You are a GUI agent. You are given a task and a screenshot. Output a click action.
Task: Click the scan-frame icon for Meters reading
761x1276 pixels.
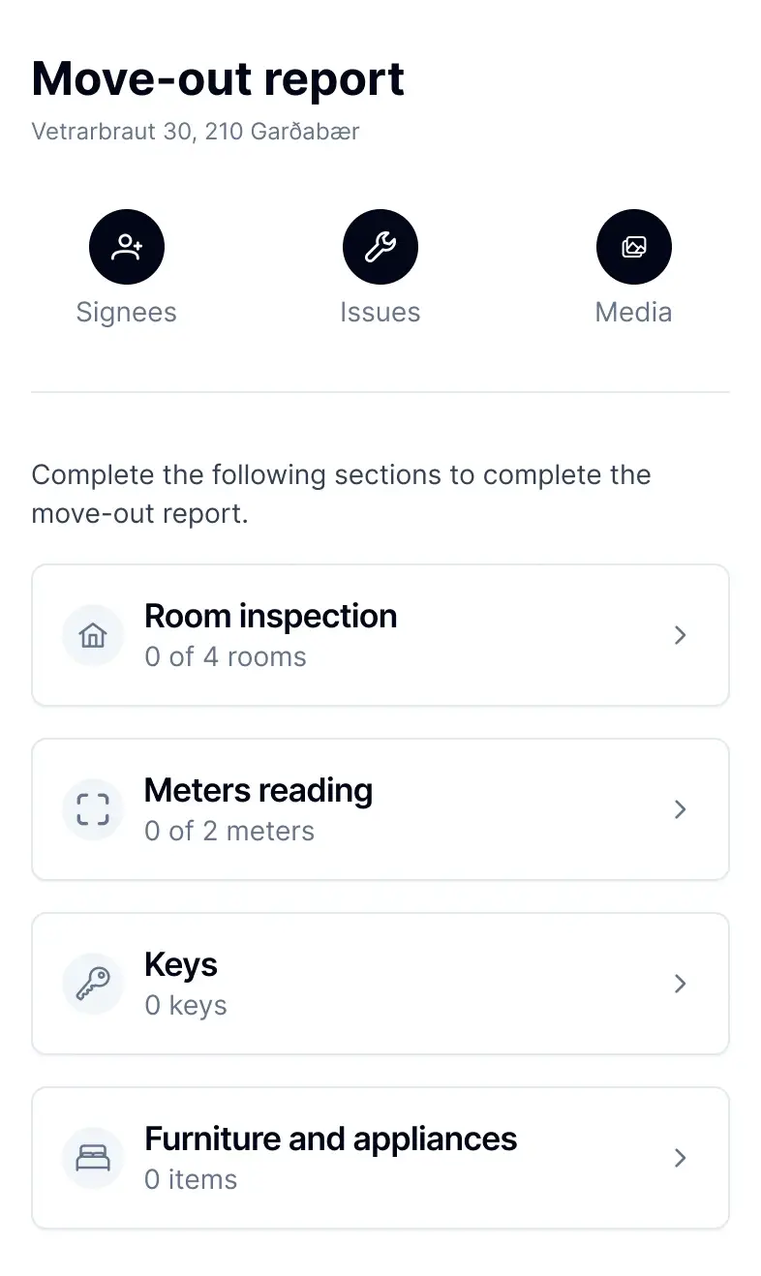tap(93, 809)
